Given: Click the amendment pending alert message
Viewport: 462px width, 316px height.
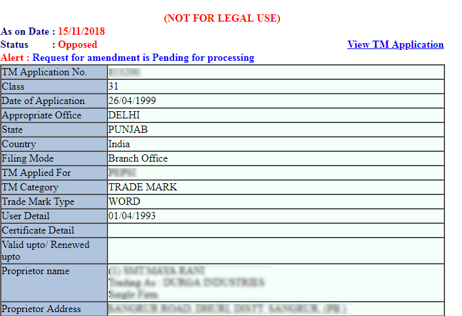Looking at the screenshot, I should [x=143, y=58].
